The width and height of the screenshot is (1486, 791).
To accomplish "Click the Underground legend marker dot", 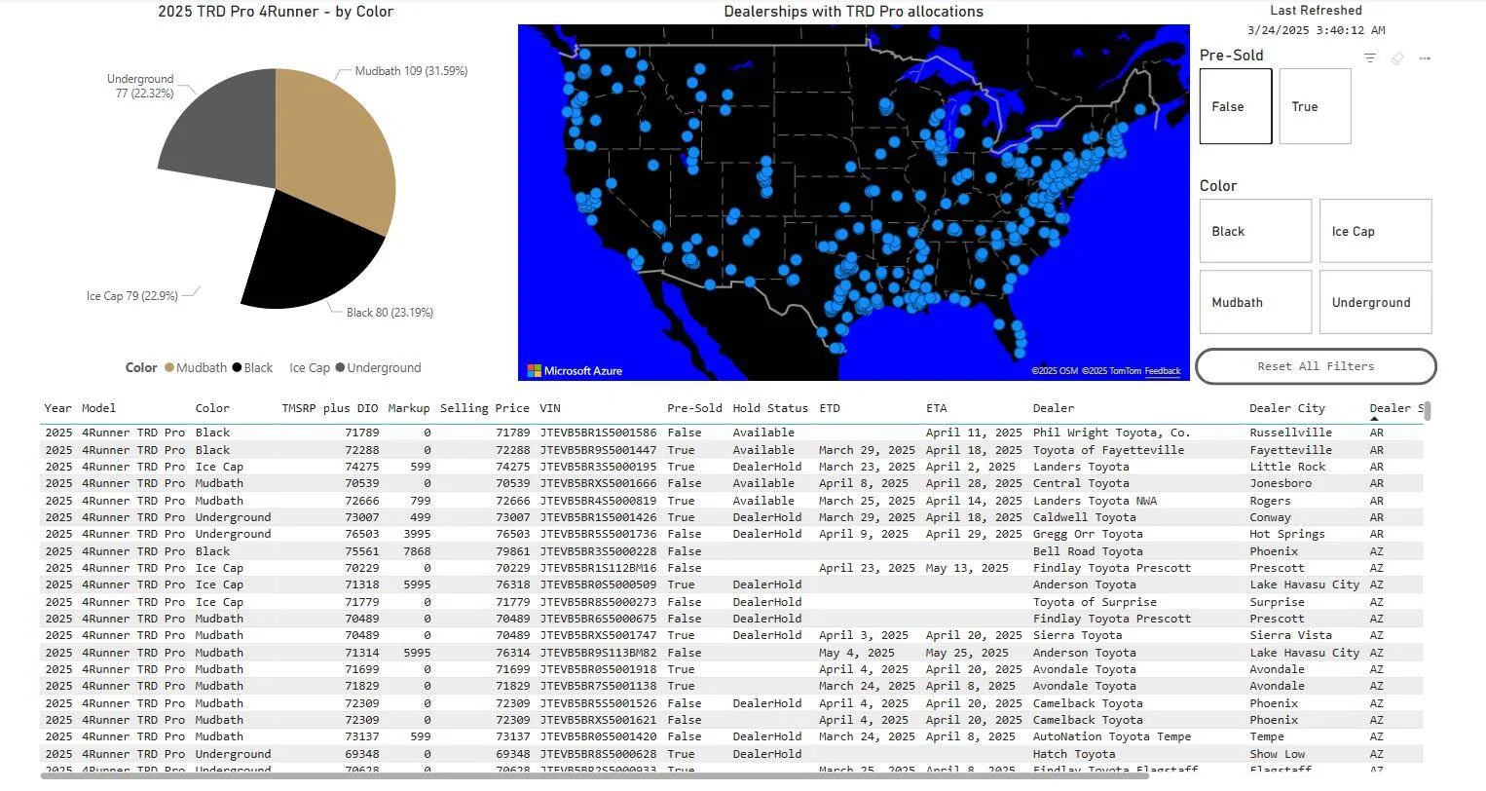I will coord(340,368).
